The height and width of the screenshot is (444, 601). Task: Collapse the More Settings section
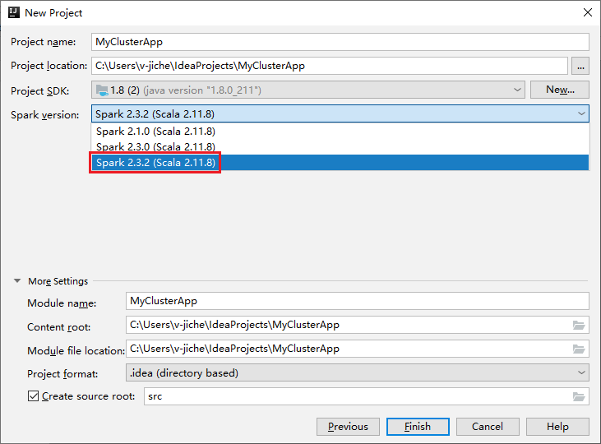(17, 281)
